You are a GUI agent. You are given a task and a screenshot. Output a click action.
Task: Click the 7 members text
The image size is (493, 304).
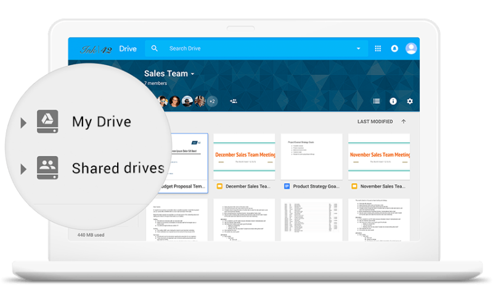point(156,83)
